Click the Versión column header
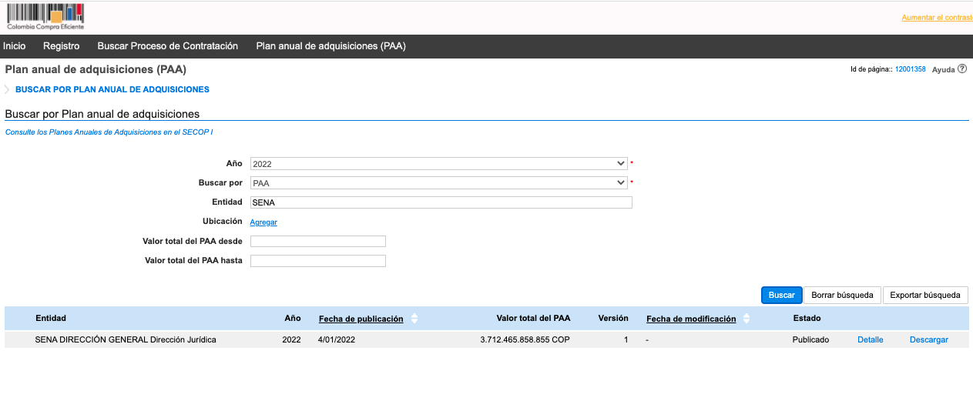973x401 pixels. coord(613,318)
